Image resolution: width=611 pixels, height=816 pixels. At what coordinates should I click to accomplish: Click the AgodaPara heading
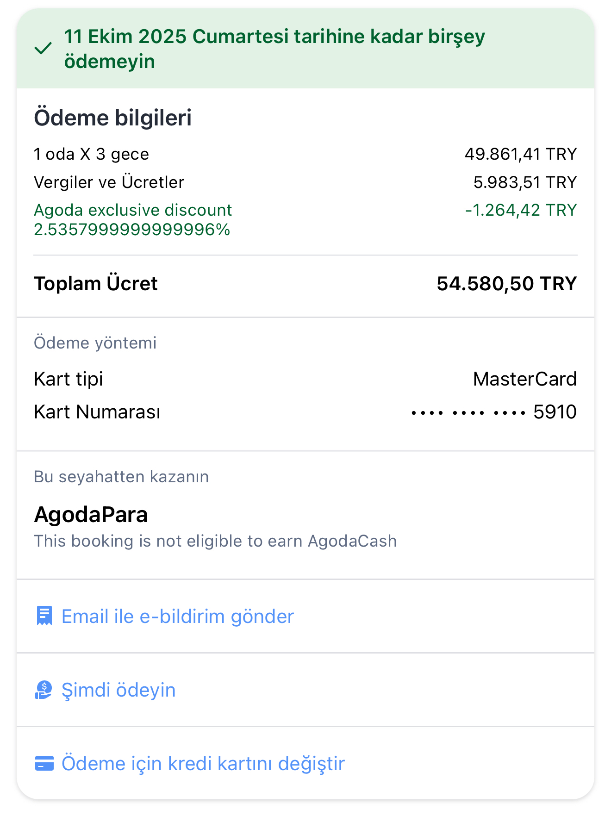coord(91,515)
